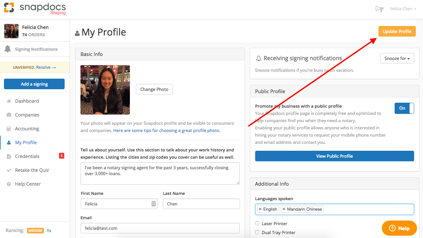The height and width of the screenshot is (238, 423).
Task: Open the Snooze for dropdown
Action: click(397, 58)
